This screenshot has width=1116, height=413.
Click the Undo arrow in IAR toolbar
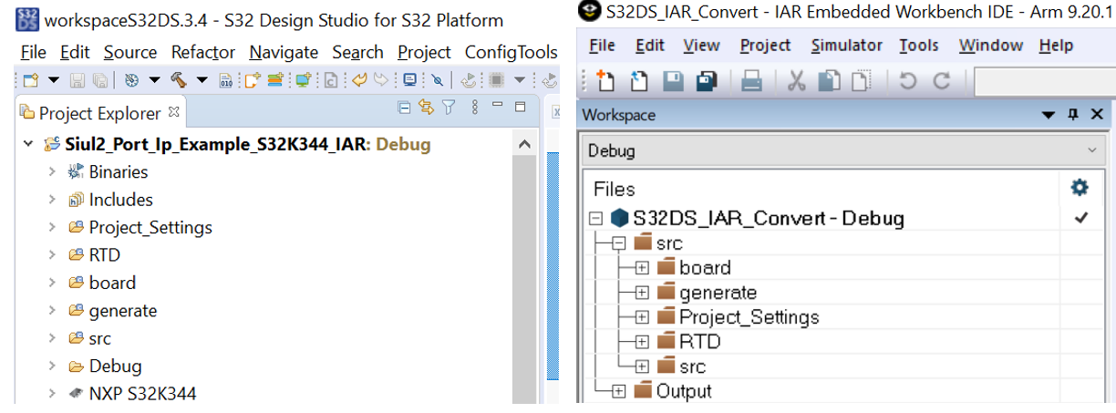point(907,82)
